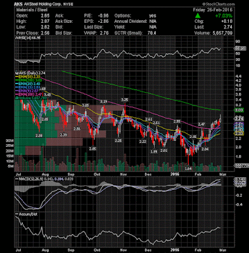Click the 2.05 low label near October
This screenshot has width=249, height=253.
click(93, 149)
